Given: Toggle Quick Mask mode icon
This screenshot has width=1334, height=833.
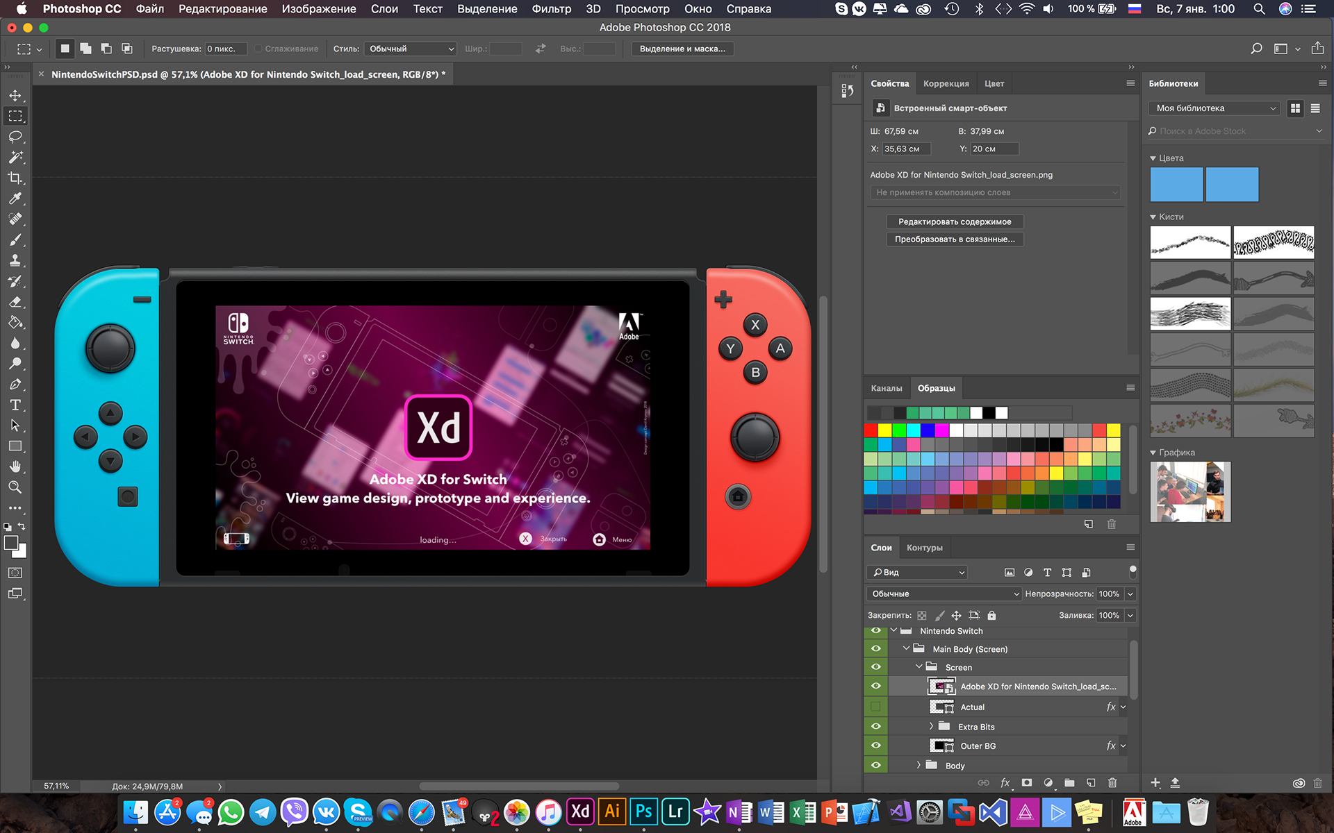Looking at the screenshot, I should point(15,573).
